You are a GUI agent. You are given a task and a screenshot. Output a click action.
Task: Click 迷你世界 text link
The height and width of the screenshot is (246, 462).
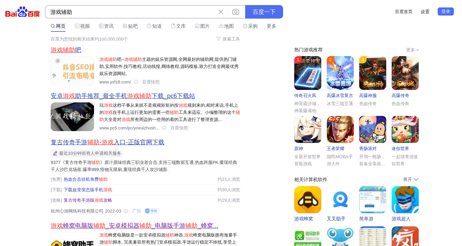[400, 149]
